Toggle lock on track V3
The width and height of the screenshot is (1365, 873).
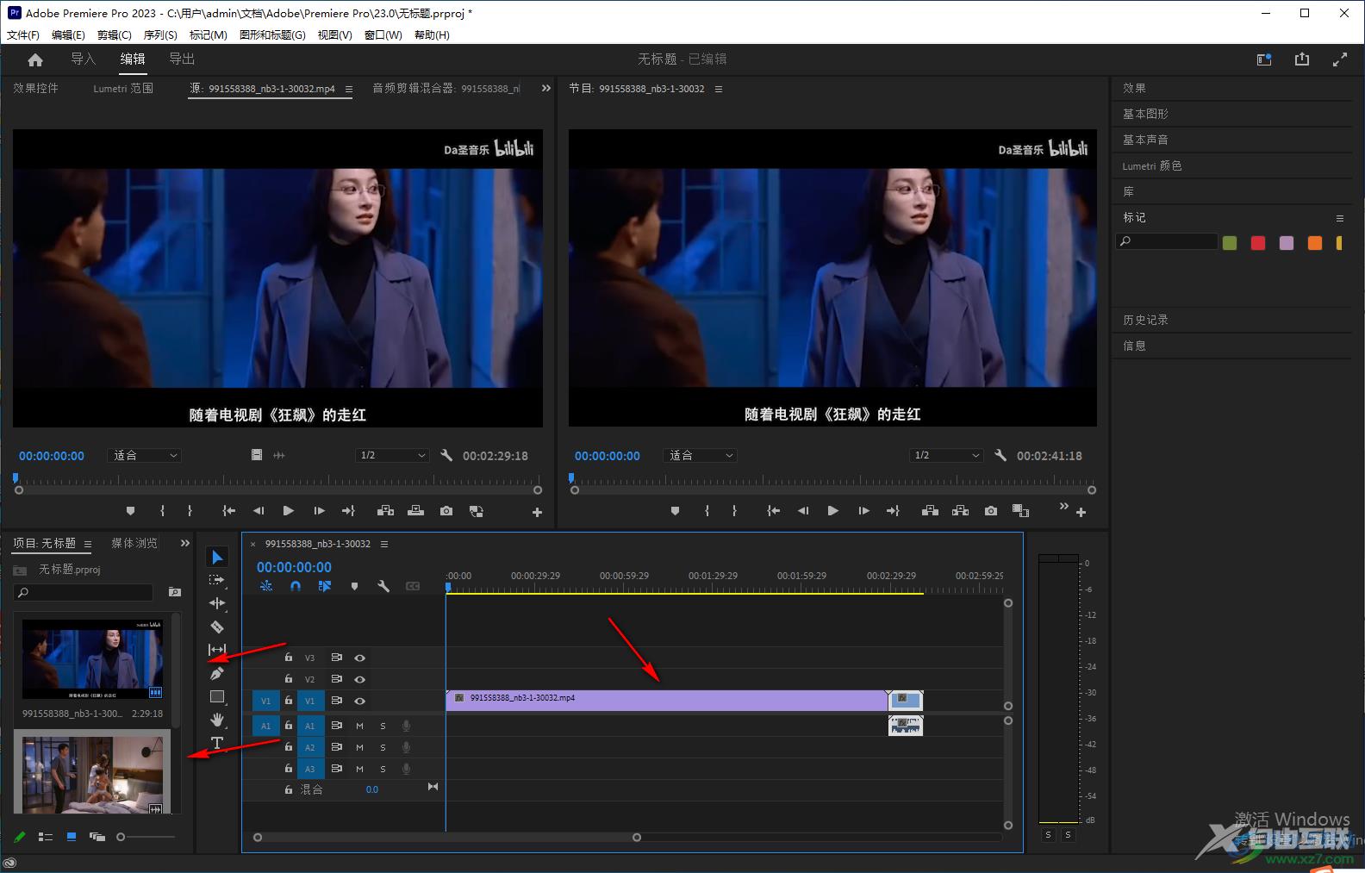coord(289,658)
